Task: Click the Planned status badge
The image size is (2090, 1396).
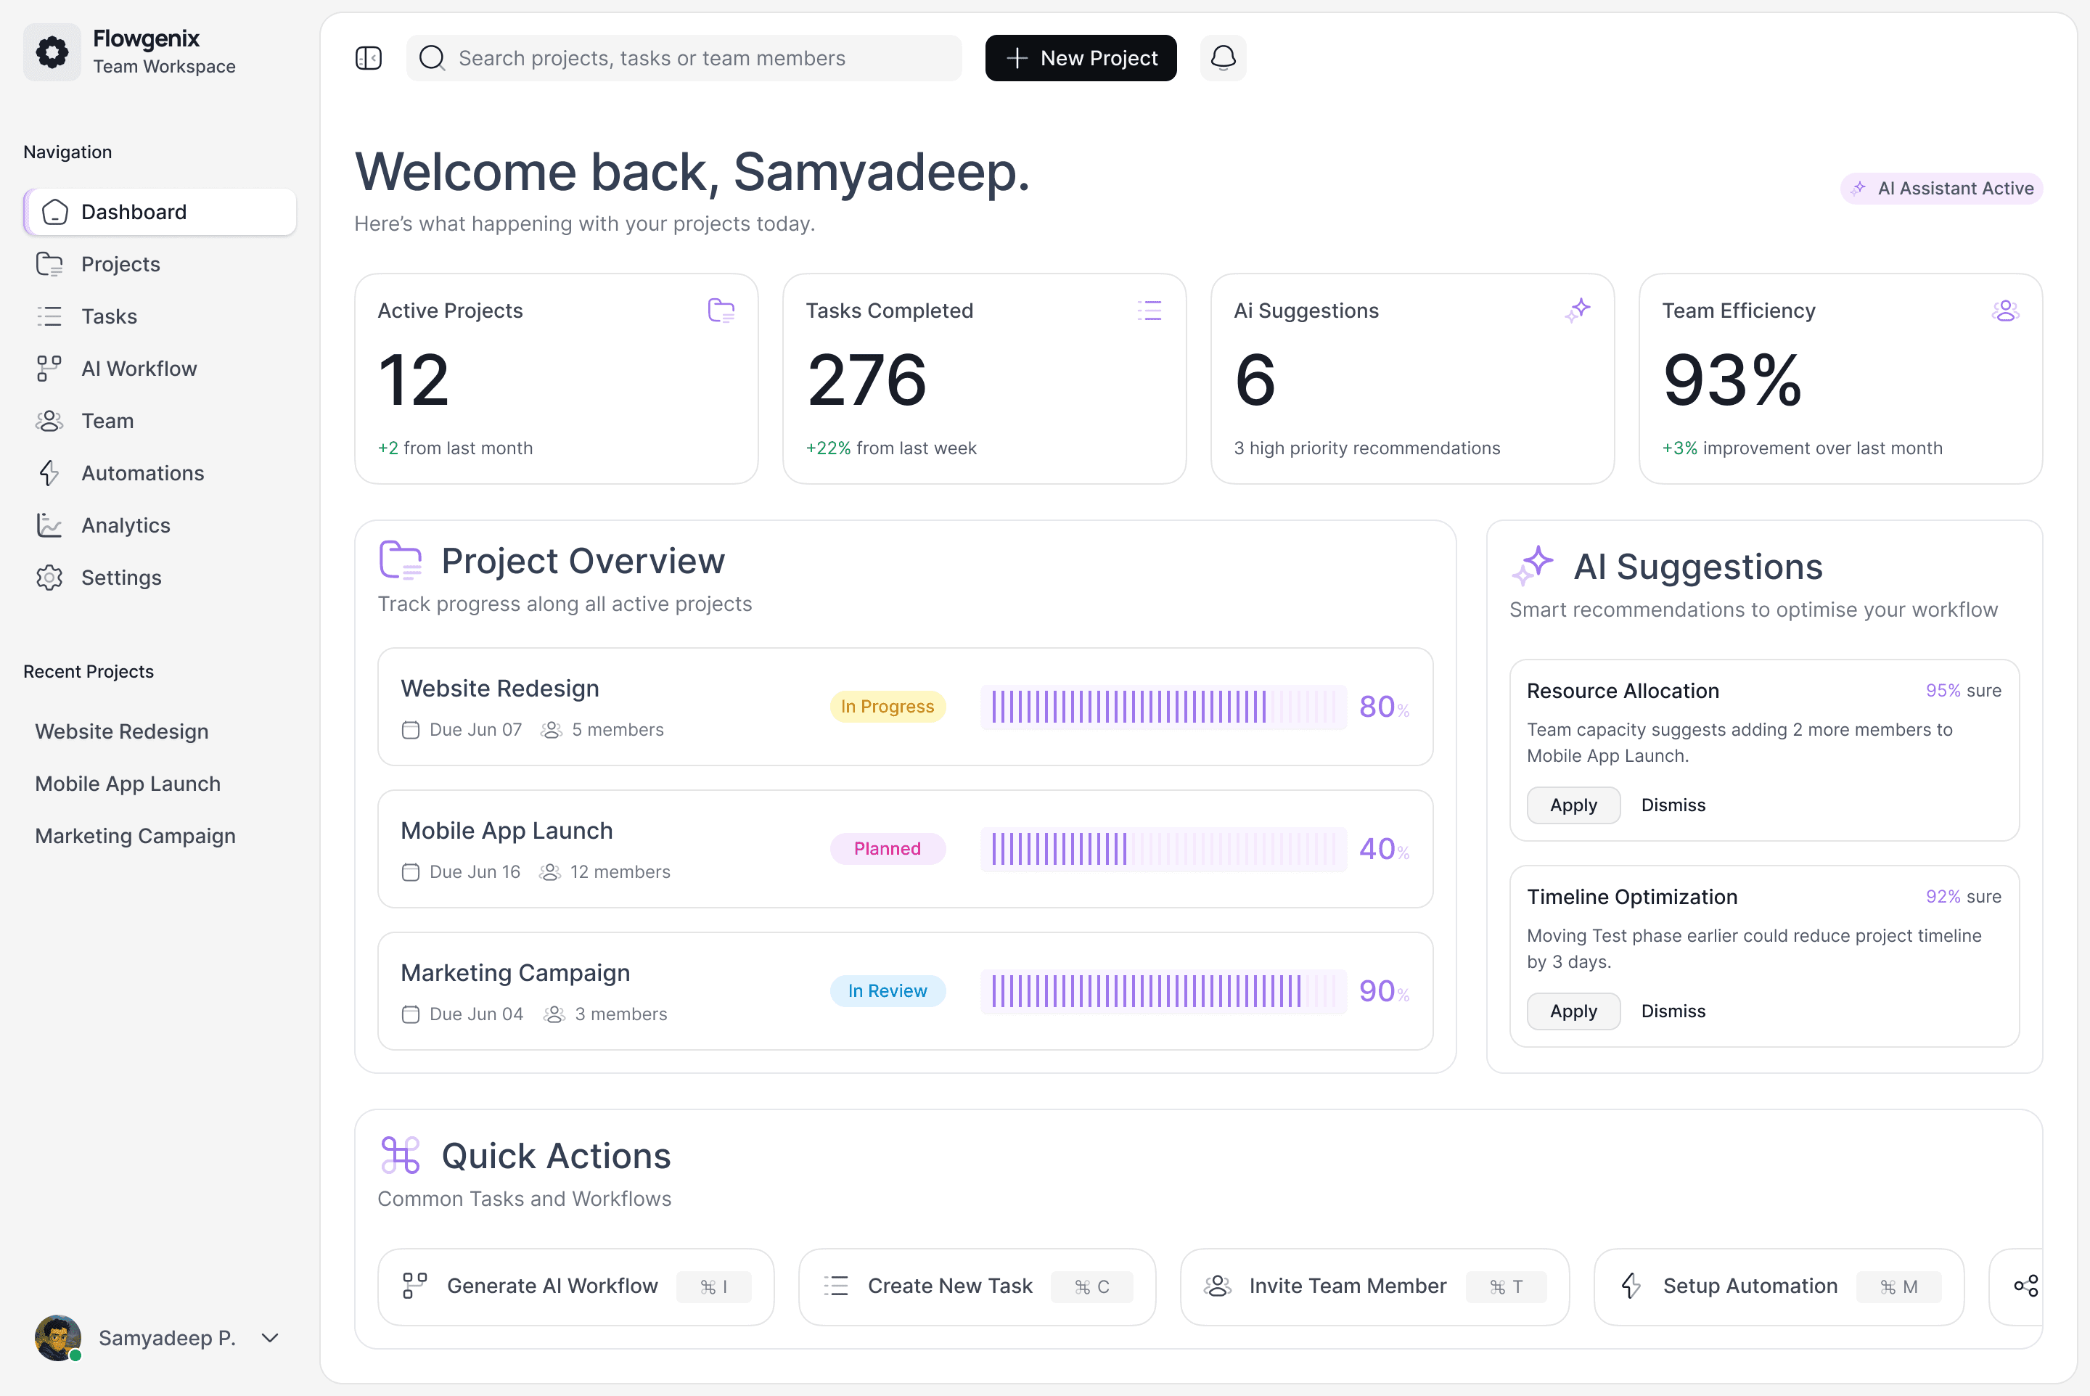Action: pos(888,848)
